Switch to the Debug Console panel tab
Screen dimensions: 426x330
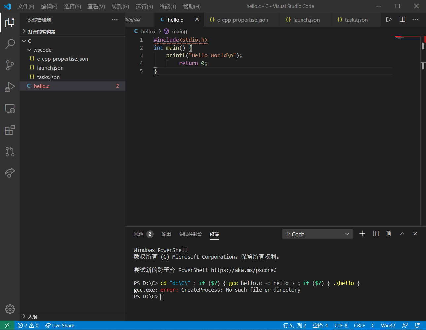[191, 234]
